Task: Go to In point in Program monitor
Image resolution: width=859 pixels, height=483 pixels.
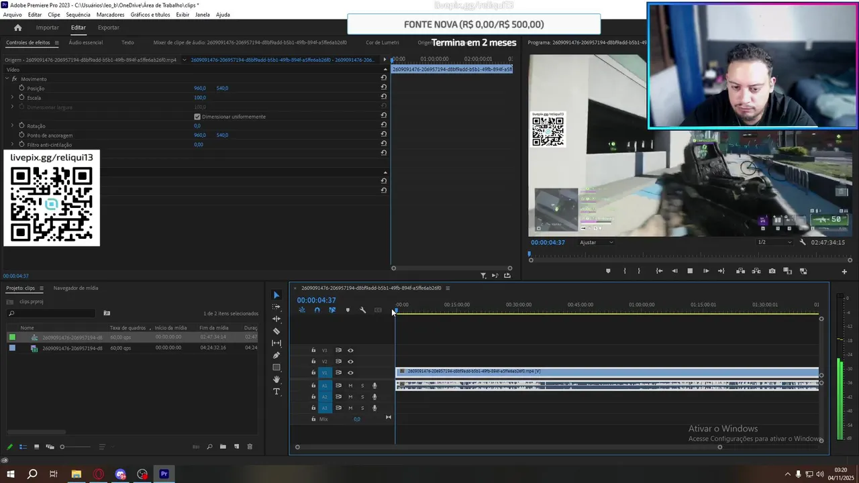Action: tap(659, 271)
